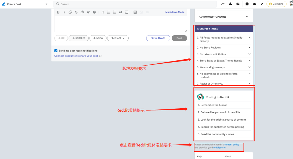Viewport: 293px width, 159px height.
Task: Open the chat bubble icon in header
Action: pyautogui.click(x=247, y=4)
